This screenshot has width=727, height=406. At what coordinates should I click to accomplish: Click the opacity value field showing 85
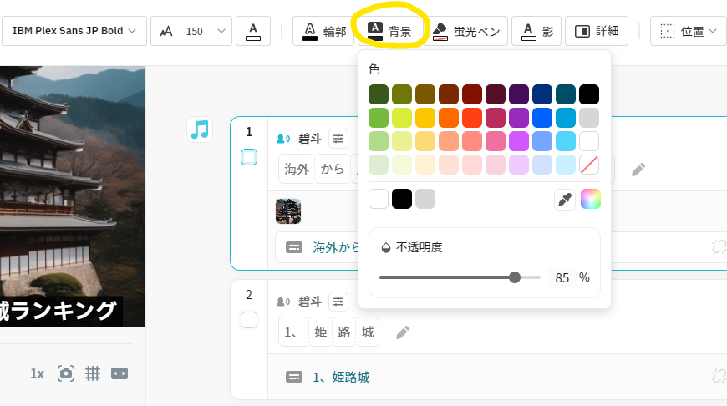tap(562, 277)
